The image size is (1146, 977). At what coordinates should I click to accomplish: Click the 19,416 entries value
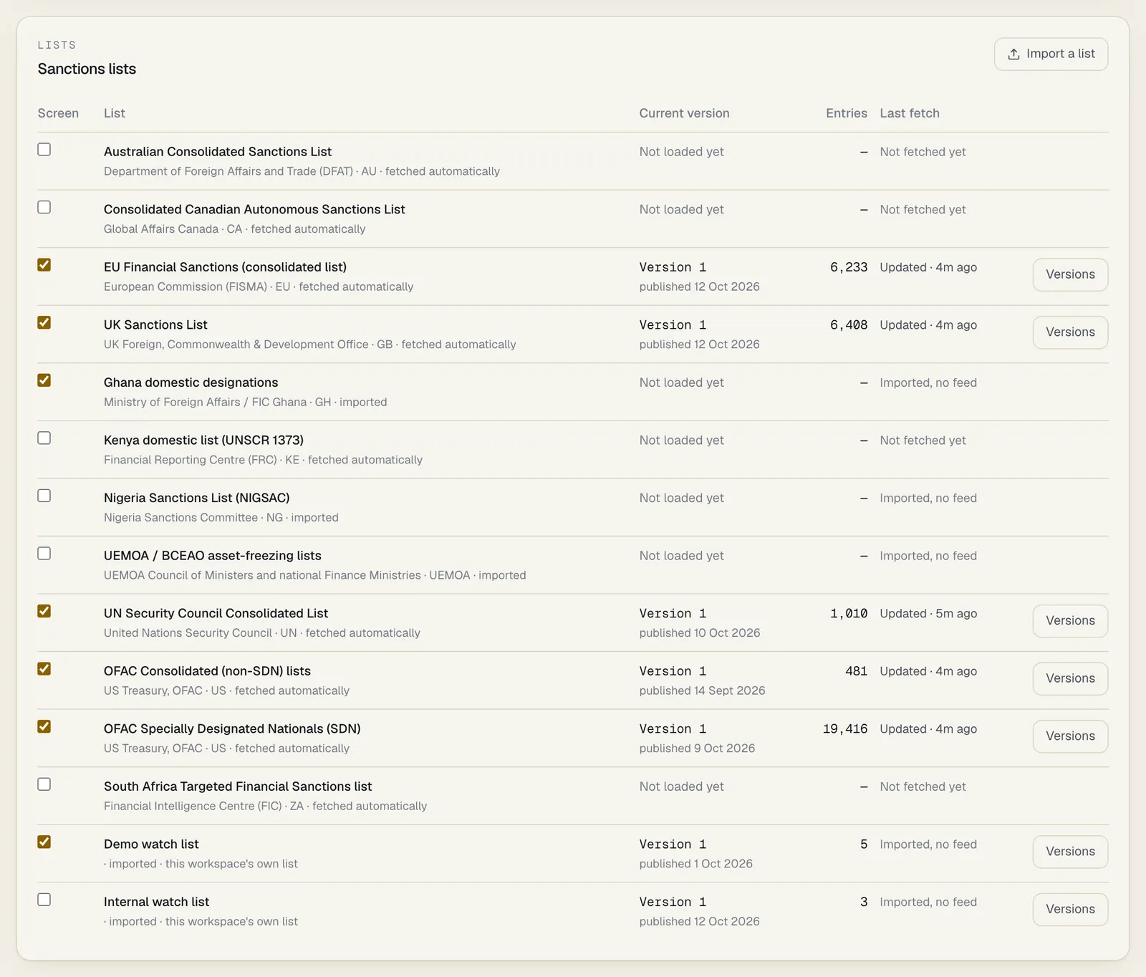coord(845,728)
